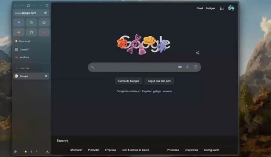Open Com funciona la Cerca link
The image size is (271, 157).
(135, 150)
